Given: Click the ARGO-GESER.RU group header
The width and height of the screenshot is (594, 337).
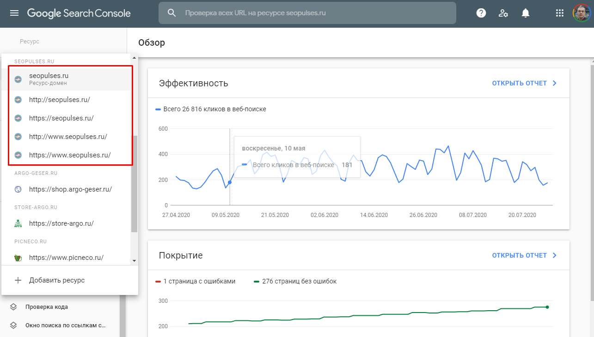Looking at the screenshot, I should pyautogui.click(x=36, y=173).
